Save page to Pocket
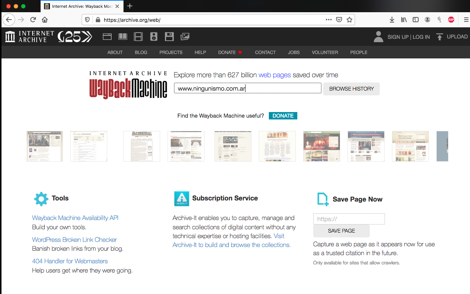Image resolution: width=470 pixels, height=294 pixels. tap(339, 20)
